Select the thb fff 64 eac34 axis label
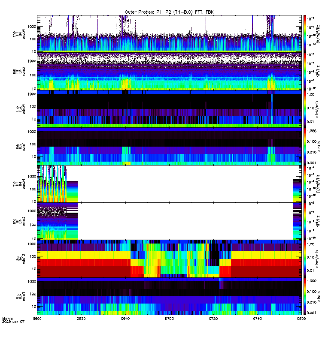This screenshot has height=343, width=322. coord(19,34)
